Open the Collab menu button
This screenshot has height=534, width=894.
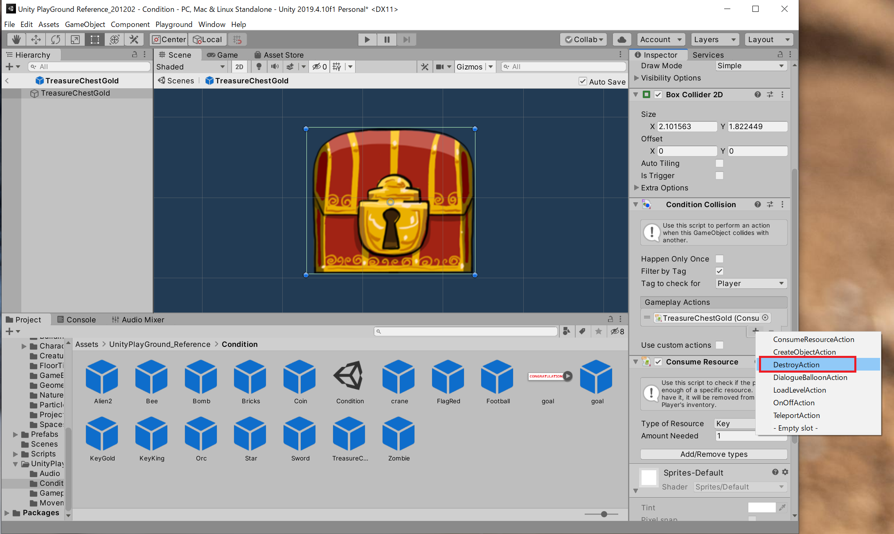point(583,39)
